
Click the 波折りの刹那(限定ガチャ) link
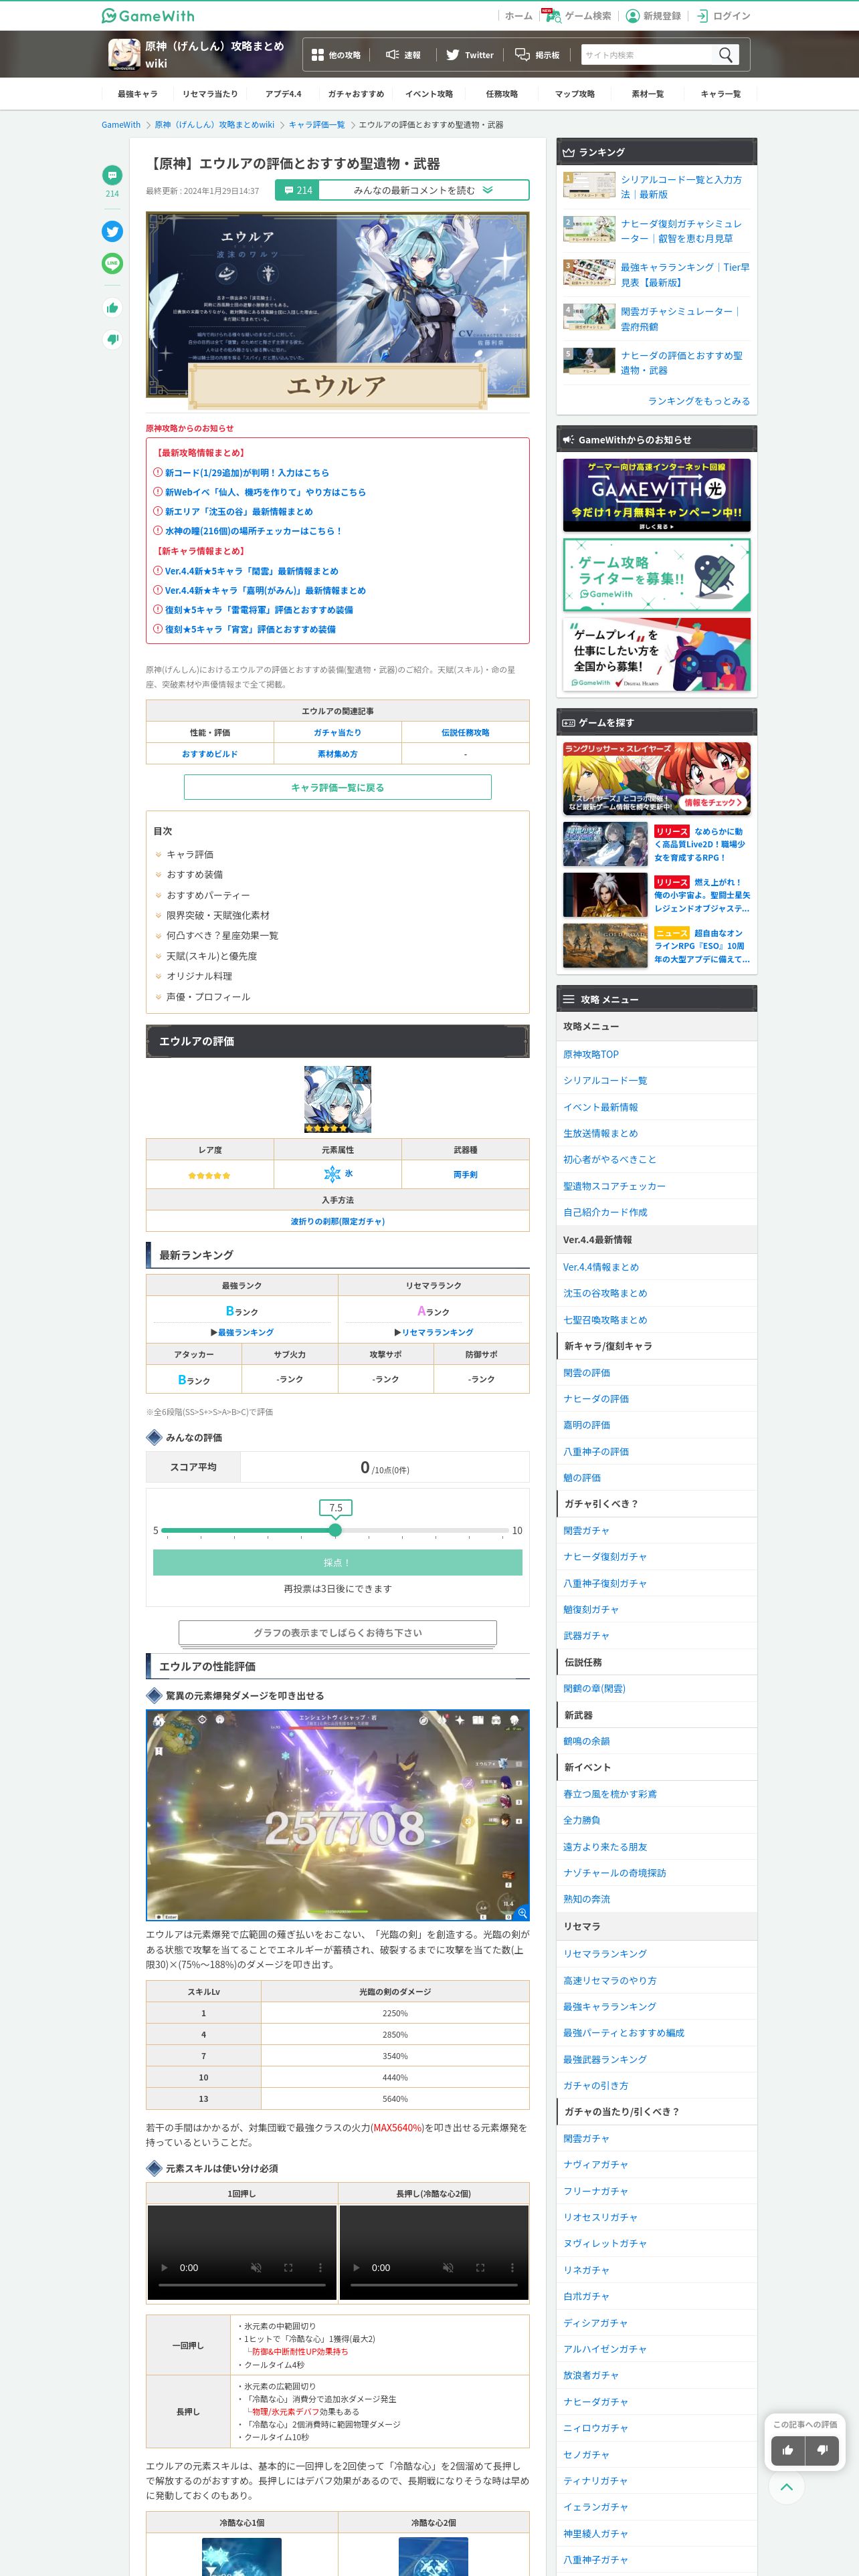click(x=337, y=1221)
